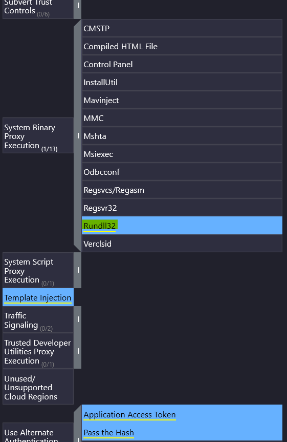The width and height of the screenshot is (287, 442).
Task: Click the Application Access Token sub-technique
Action: click(182, 414)
